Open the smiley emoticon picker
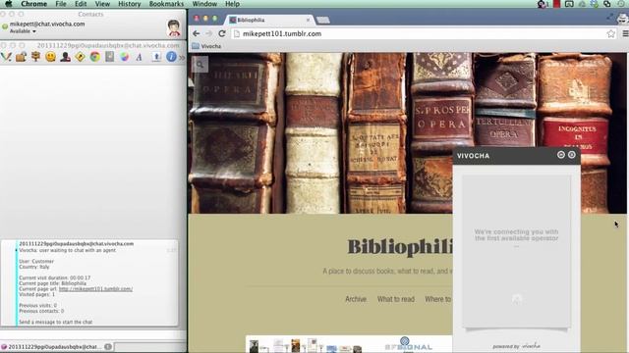Viewport: 629px width, 353px height. coord(50,57)
